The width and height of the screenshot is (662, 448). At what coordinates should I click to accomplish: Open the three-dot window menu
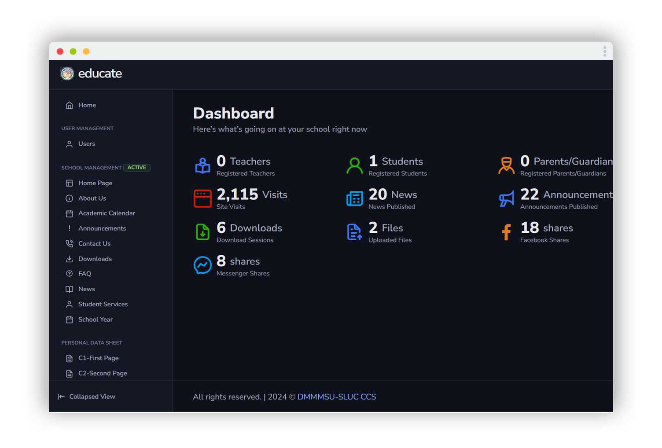pos(604,51)
